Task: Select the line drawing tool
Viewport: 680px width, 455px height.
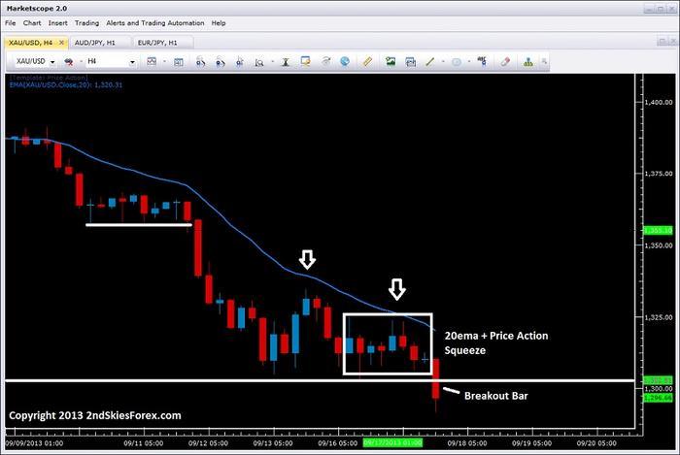Action: (429, 62)
